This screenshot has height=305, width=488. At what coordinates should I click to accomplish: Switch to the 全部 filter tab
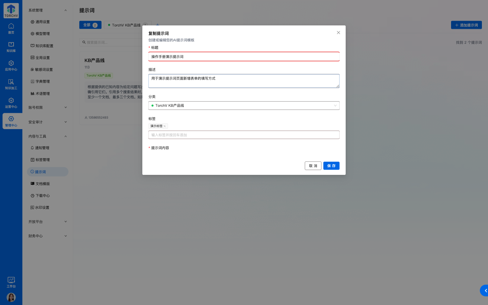[x=90, y=25]
